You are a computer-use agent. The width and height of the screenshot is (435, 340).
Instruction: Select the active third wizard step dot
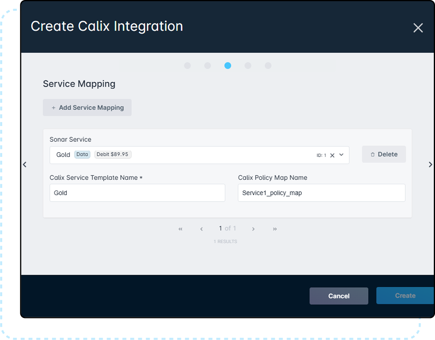(228, 66)
